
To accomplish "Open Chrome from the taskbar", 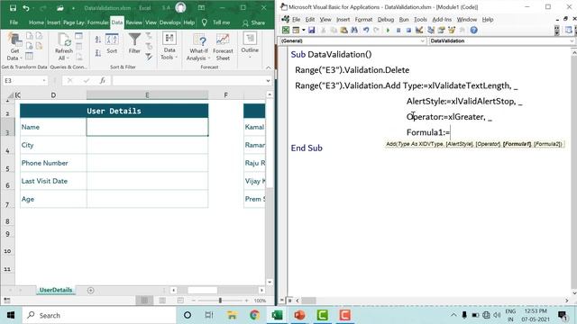I will (x=254, y=315).
